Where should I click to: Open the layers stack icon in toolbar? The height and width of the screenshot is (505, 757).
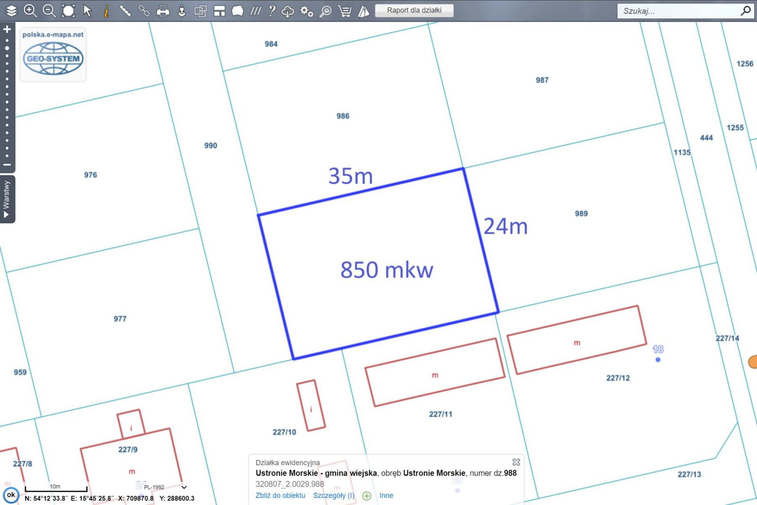pos(11,10)
